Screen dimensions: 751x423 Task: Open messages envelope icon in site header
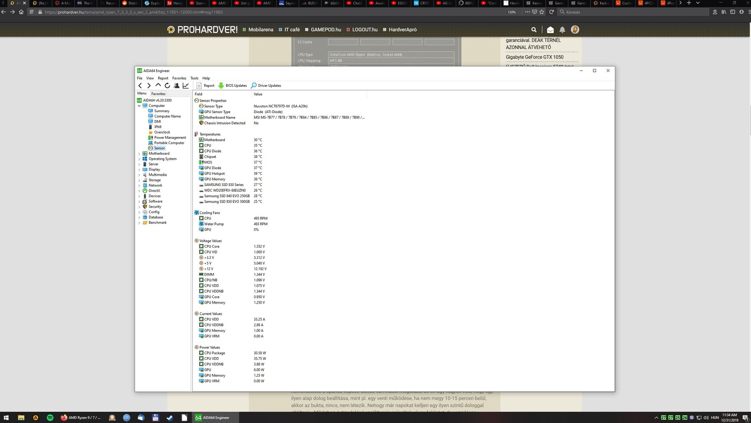coord(550,30)
